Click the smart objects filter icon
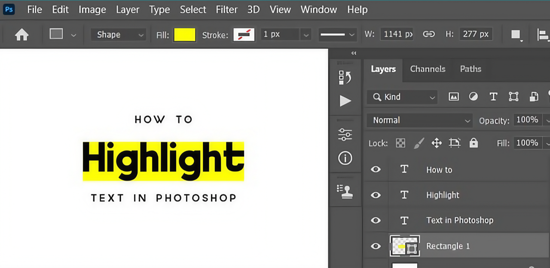This screenshot has width=550, height=268. 534,96
